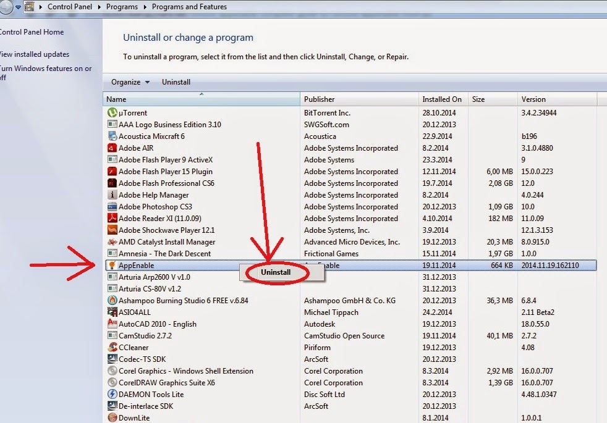
Task: Open the Organize dropdown menu
Action: tap(130, 82)
